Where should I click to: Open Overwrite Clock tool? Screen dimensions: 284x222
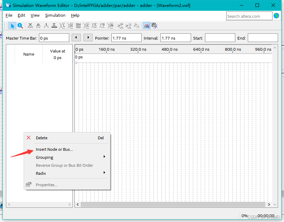(94, 26)
